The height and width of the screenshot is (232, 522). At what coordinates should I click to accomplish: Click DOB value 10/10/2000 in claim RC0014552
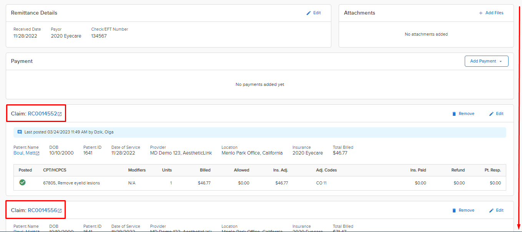[61, 153]
